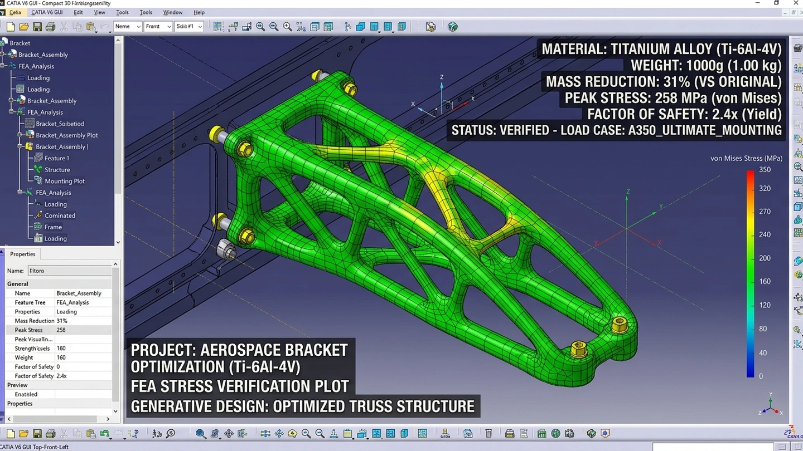Click the trash can delete icon in the bottom toolbar

coord(488,433)
